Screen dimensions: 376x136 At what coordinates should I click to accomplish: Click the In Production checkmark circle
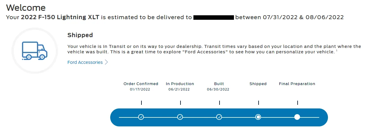pyautogui.click(x=180, y=117)
